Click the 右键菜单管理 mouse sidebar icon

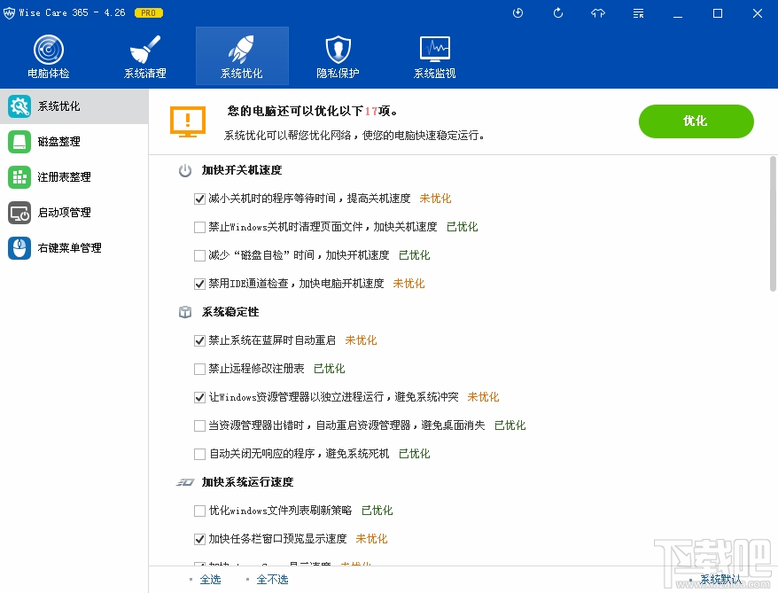19,248
